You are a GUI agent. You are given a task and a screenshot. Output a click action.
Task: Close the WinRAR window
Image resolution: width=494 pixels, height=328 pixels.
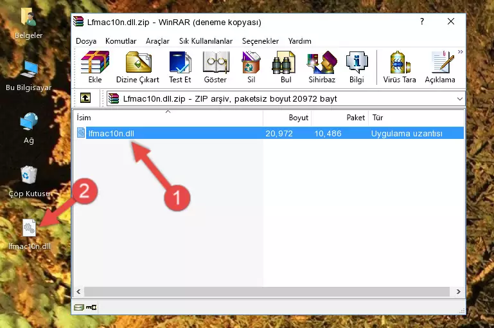coord(451,21)
